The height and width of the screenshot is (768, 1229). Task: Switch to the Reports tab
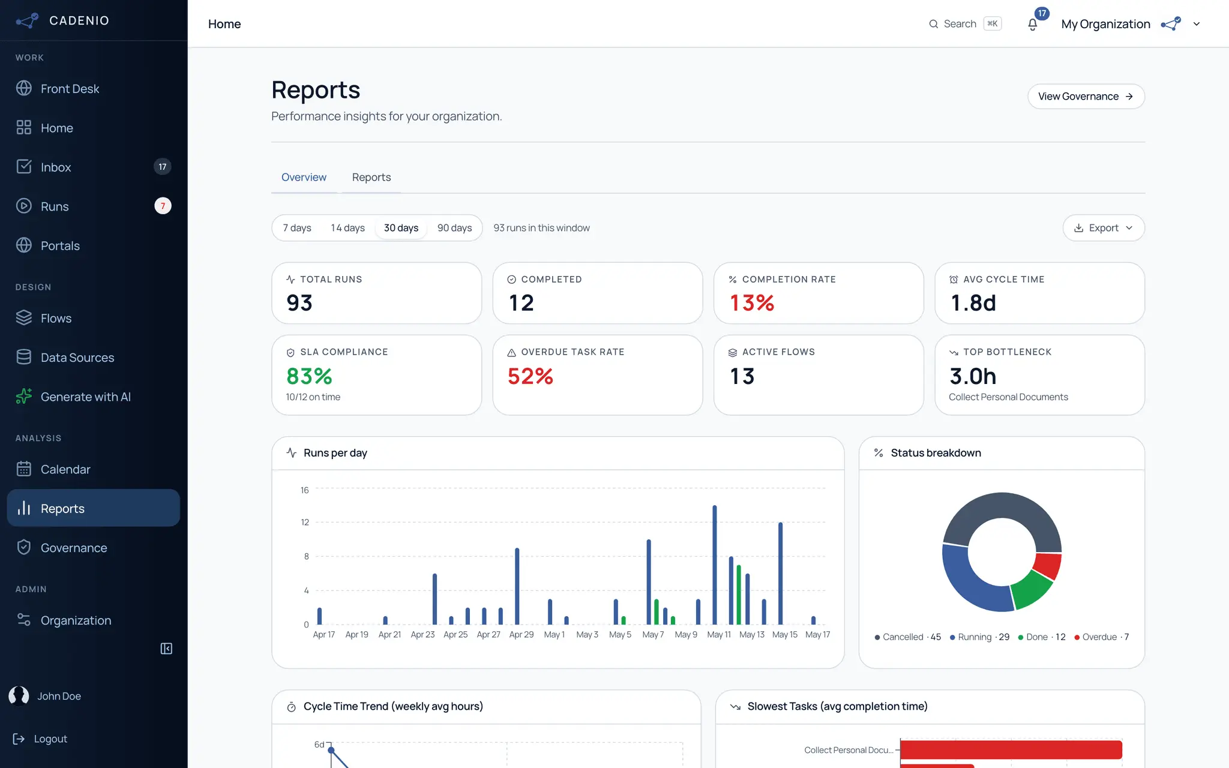(371, 178)
